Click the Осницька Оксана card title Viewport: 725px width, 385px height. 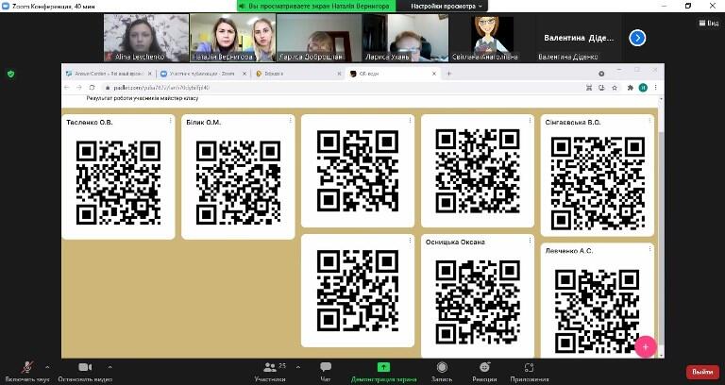click(x=455, y=243)
